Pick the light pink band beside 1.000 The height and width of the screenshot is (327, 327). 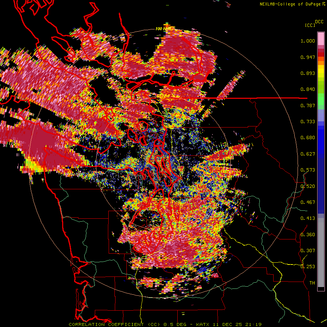point(321,39)
